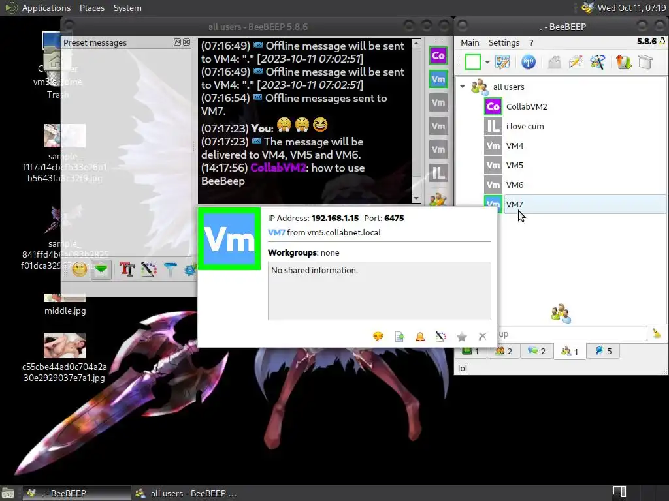Image resolution: width=669 pixels, height=501 pixels.
Task: Click the create group wand icon
Action: (x=598, y=62)
